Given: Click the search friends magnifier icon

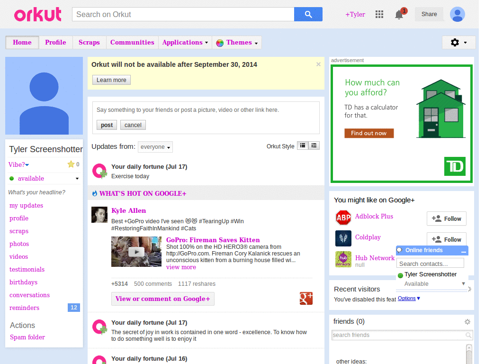Looking at the screenshot, I should pos(468,335).
